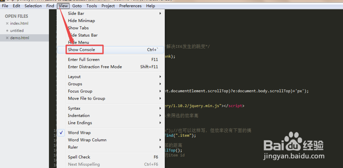Screen dimensions: 343x168
Task: Expand the Syntax submenu
Action: point(111,108)
